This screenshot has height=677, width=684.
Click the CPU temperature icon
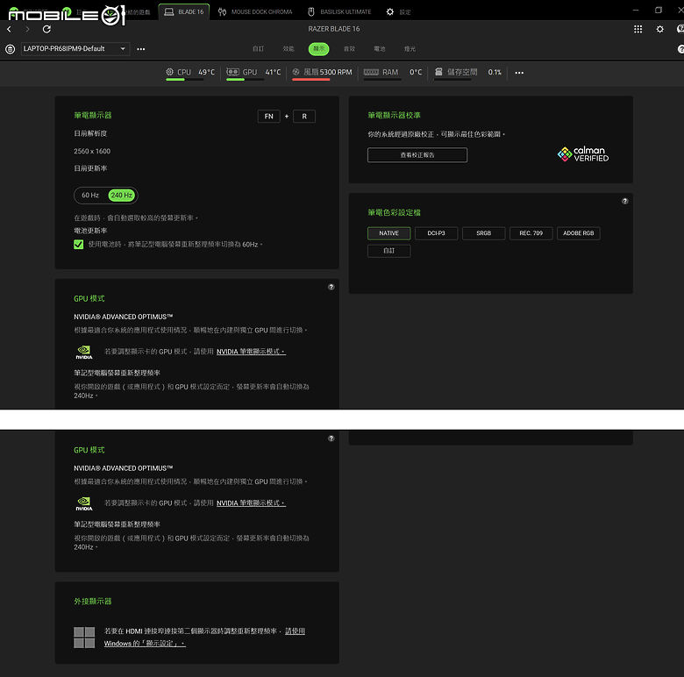pyautogui.click(x=170, y=72)
